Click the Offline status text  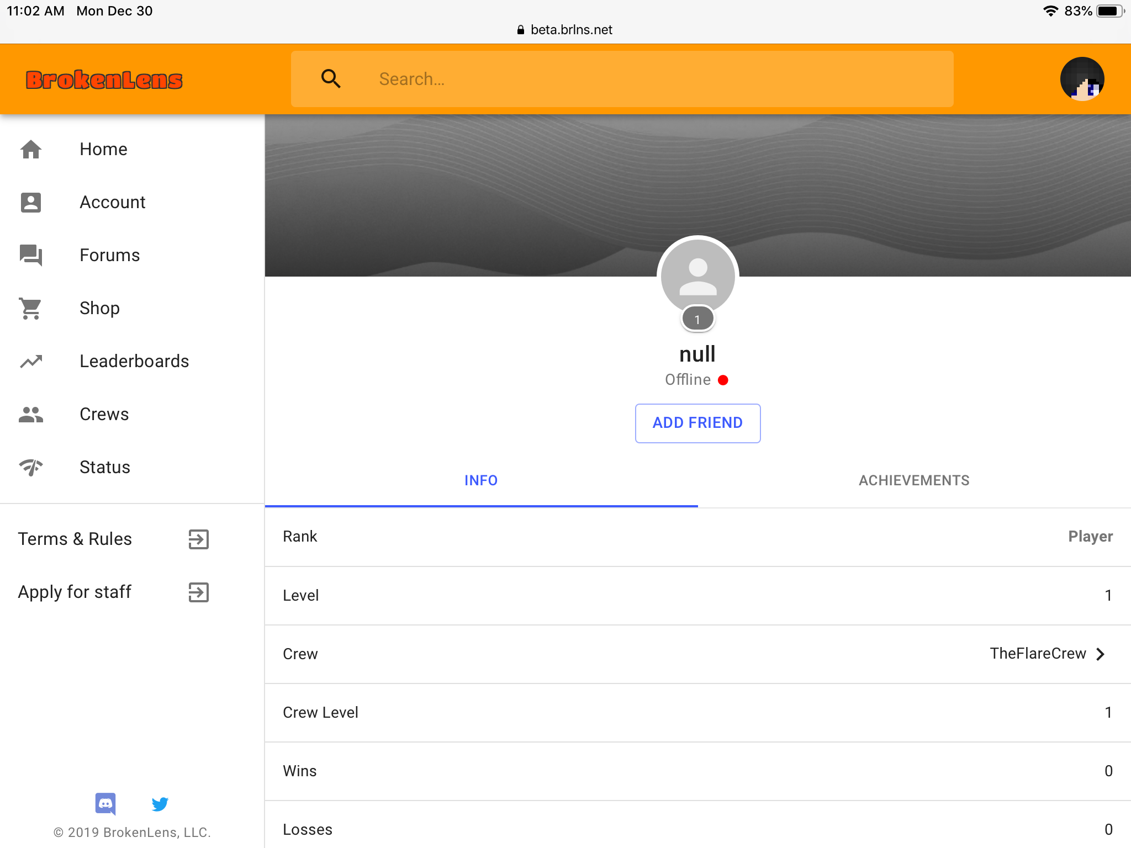(x=688, y=380)
